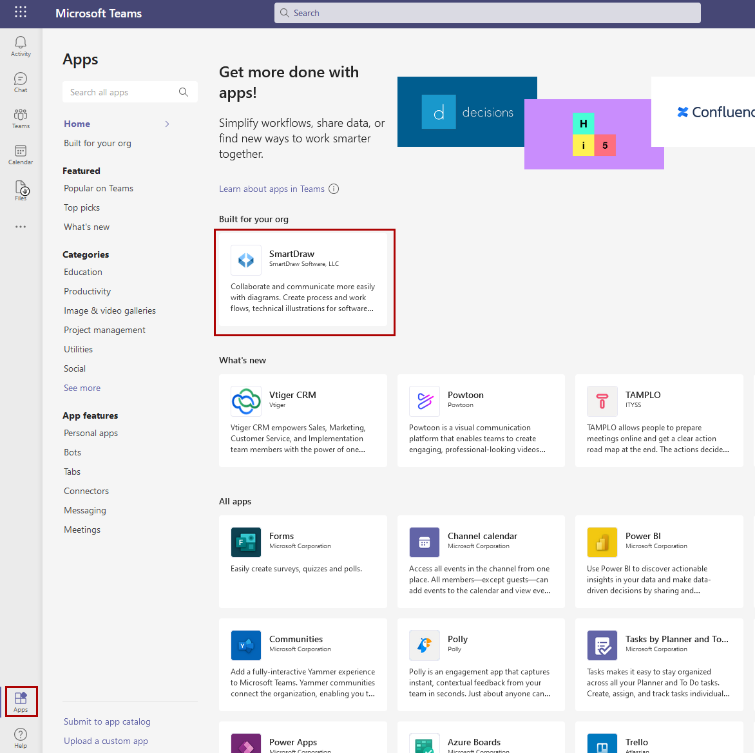Open the Activity bell icon

(x=21, y=46)
